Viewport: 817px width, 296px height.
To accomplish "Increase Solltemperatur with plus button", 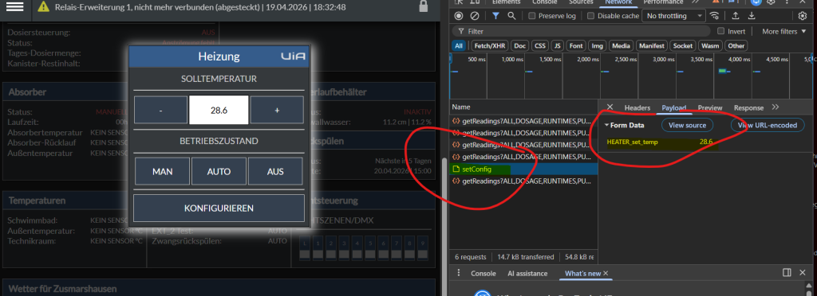I will coord(277,110).
